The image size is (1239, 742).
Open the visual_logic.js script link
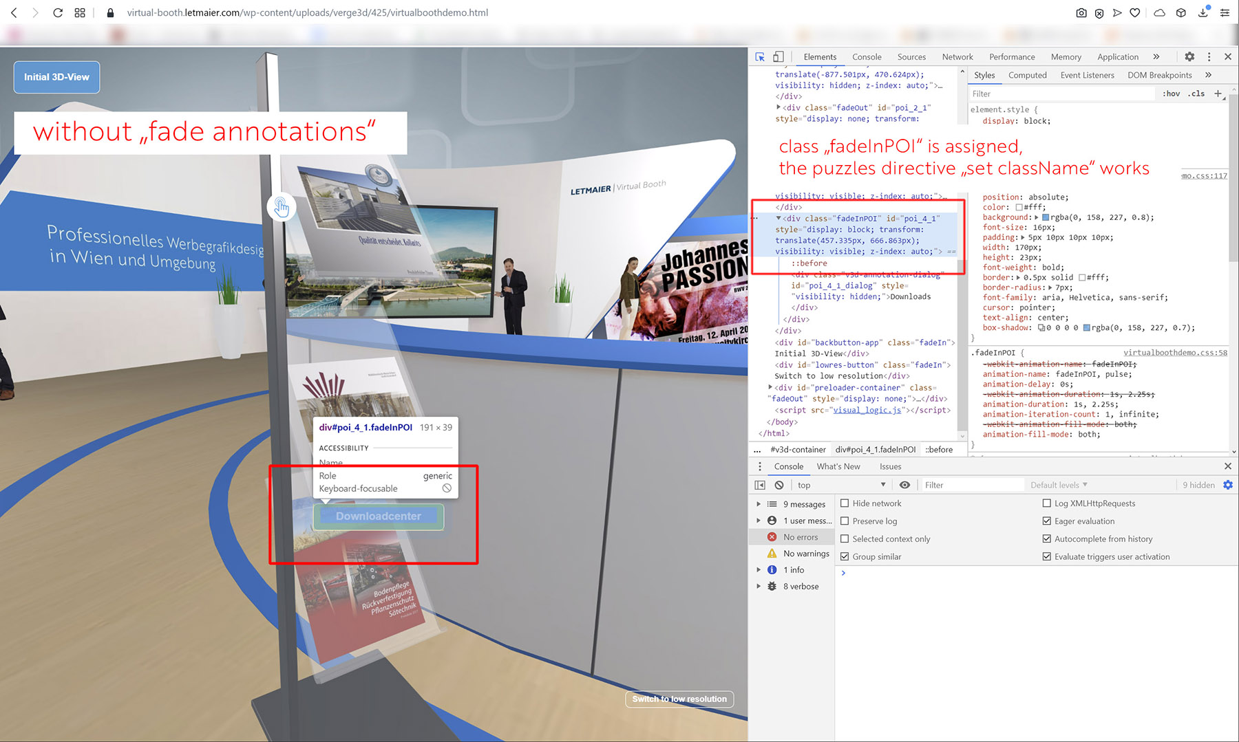[867, 410]
